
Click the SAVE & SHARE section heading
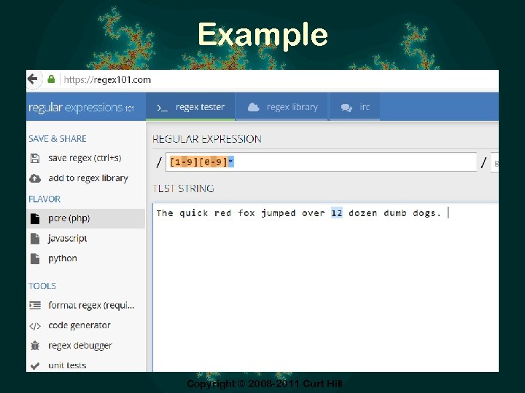(x=58, y=139)
